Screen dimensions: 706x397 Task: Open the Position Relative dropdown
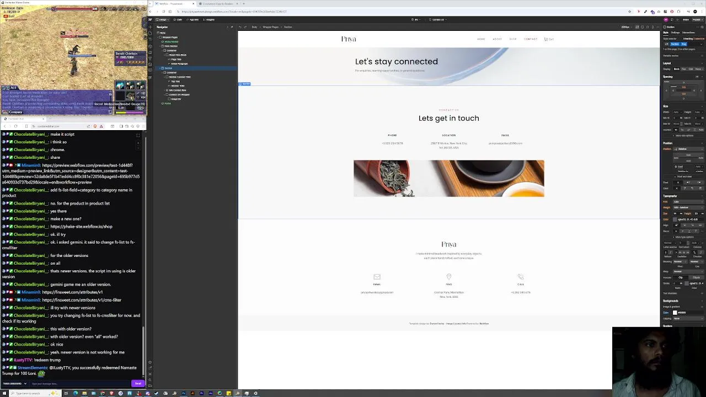click(688, 149)
